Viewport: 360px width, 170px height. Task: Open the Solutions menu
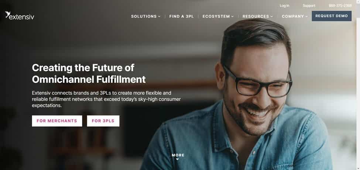145,17
